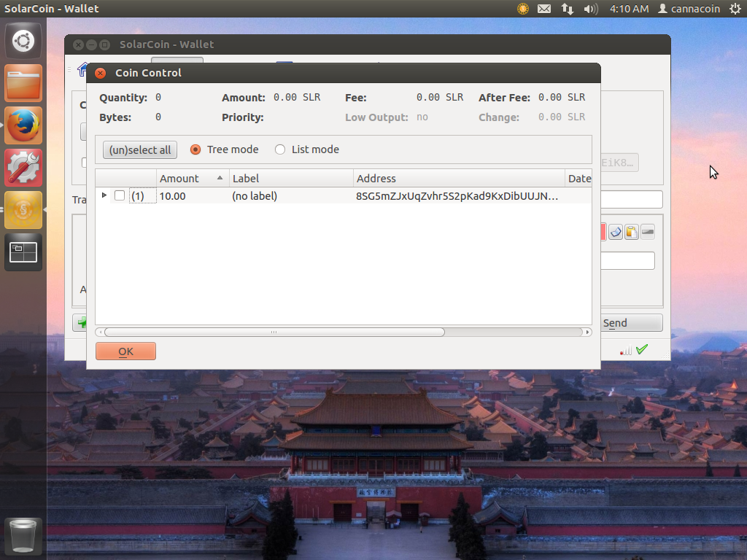Select List mode radio button
Image resolution: width=747 pixels, height=560 pixels.
pyautogui.click(x=280, y=149)
